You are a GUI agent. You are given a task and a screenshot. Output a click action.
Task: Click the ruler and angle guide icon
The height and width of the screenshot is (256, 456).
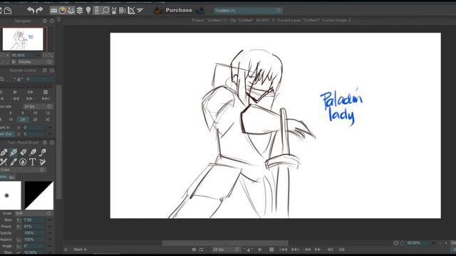(x=131, y=11)
